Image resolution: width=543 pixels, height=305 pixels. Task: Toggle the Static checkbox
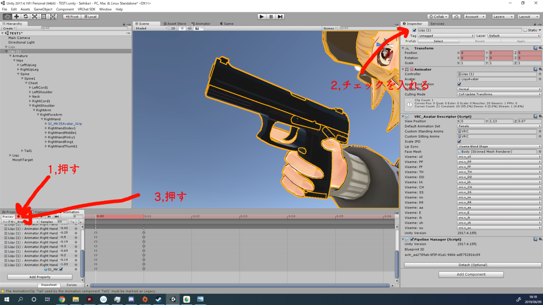click(525, 30)
